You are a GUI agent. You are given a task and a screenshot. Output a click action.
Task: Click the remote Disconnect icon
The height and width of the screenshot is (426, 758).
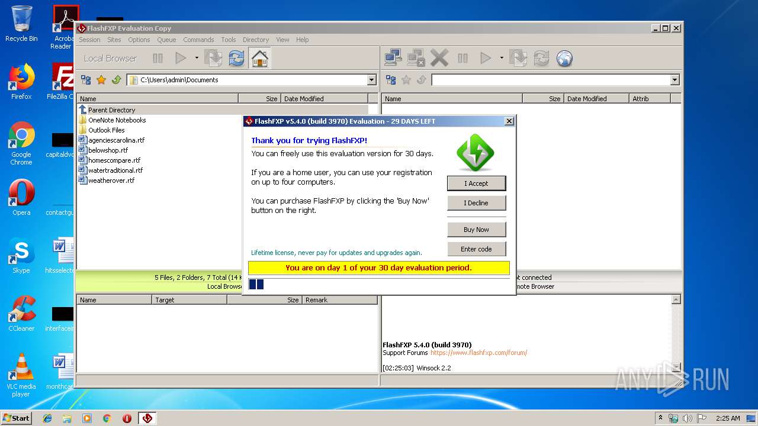[416, 58]
